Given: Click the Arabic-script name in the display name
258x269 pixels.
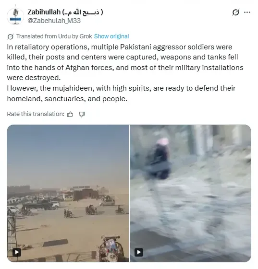Looking at the screenshot, I should pos(83,12).
